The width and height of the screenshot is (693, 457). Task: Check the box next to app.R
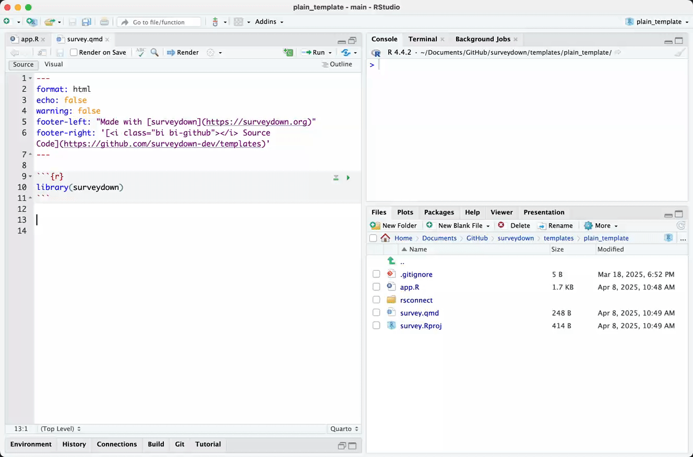coord(376,287)
